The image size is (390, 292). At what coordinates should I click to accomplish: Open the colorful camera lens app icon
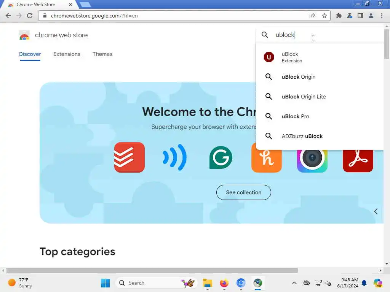tap(312, 161)
